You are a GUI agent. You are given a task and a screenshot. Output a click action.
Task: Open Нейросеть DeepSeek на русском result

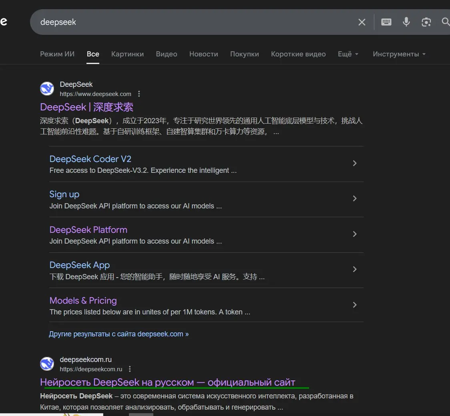168,382
